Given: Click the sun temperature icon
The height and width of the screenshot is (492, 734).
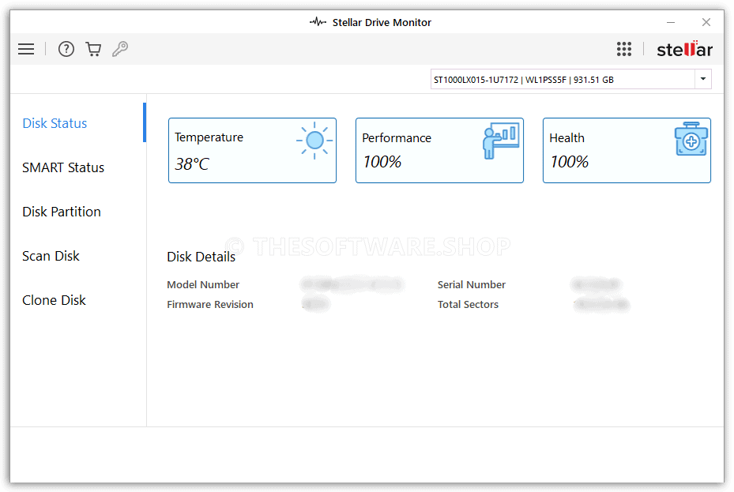Looking at the screenshot, I should click(314, 141).
